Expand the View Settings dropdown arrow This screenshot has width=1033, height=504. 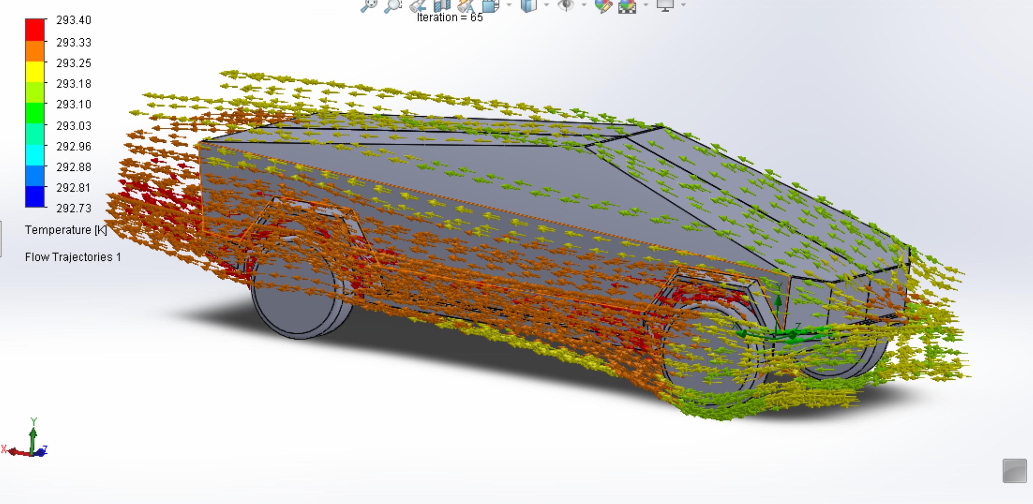pos(683,5)
